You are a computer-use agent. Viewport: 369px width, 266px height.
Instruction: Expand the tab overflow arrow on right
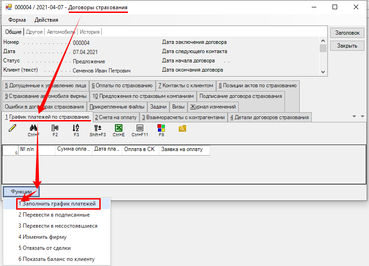[354, 117]
